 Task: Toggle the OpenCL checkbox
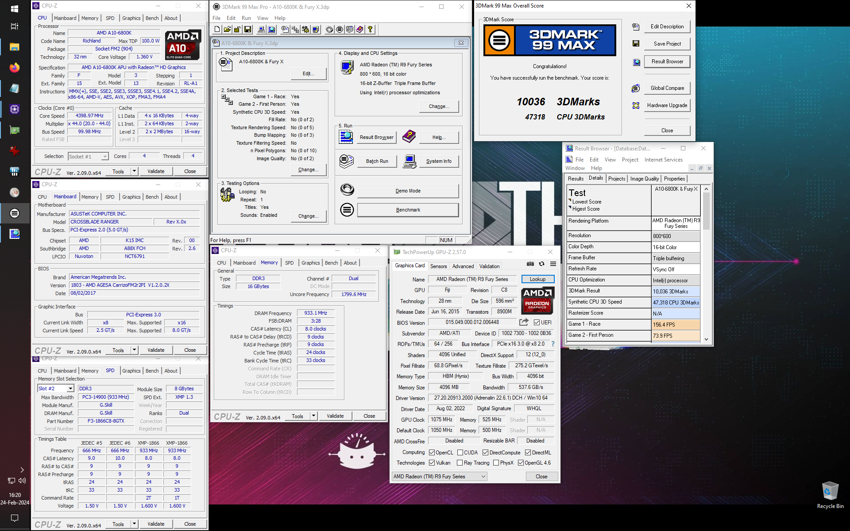[x=432, y=452]
